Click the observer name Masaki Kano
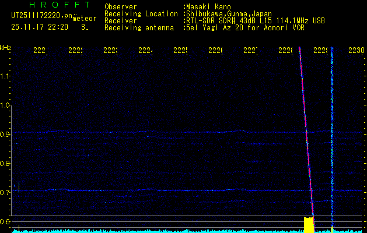367x233 pixels. 208,7
